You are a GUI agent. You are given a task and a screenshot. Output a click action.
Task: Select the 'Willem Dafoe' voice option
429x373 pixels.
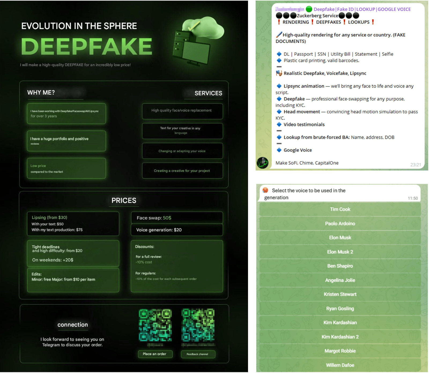[x=340, y=365]
